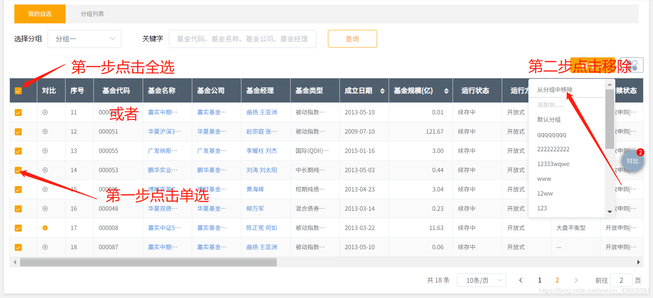Click compare plus icon for fund 000087
Viewport: 653px width, 298px height.
pos(45,247)
